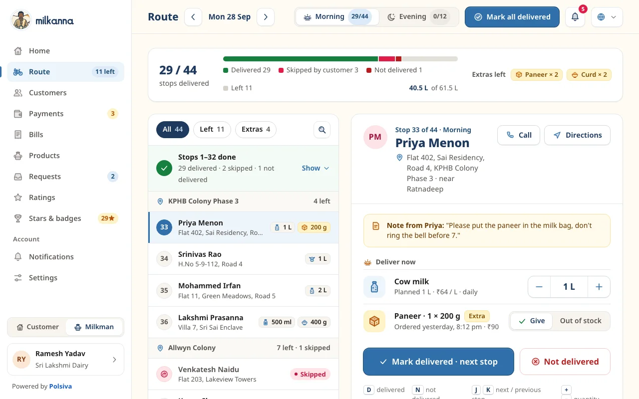This screenshot has width=639, height=399.
Task: Click Mark all delivered button
Action: [512, 17]
